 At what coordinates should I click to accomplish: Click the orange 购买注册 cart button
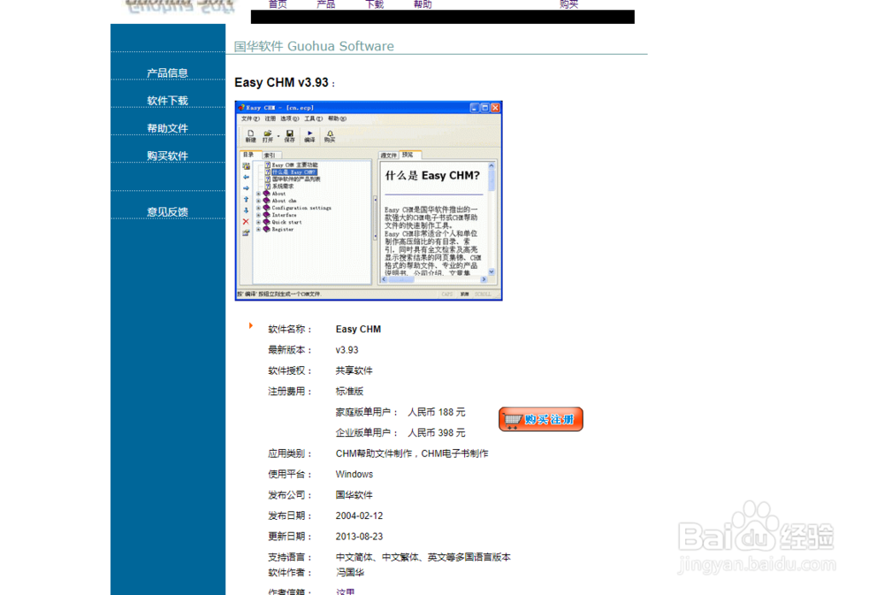tap(541, 419)
